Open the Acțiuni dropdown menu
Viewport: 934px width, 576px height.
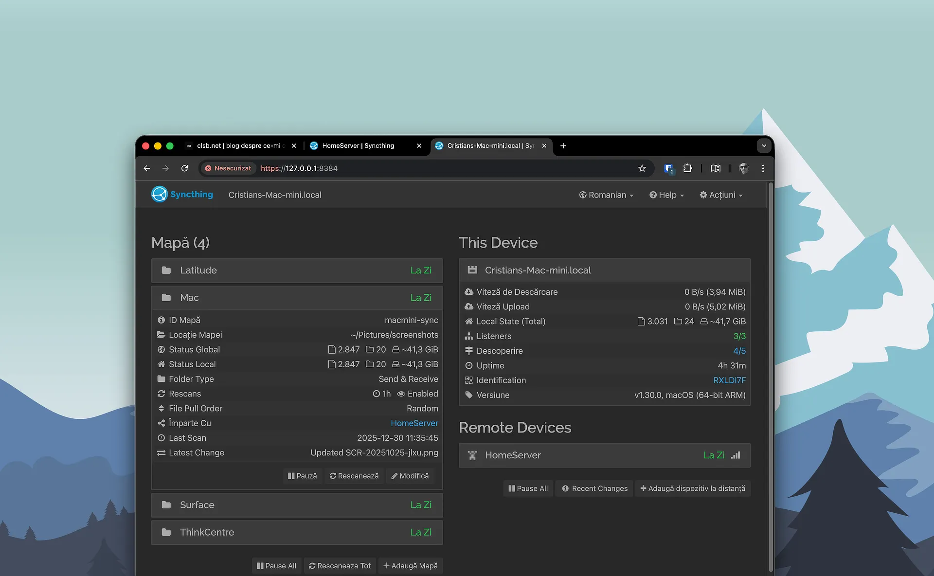pos(721,195)
